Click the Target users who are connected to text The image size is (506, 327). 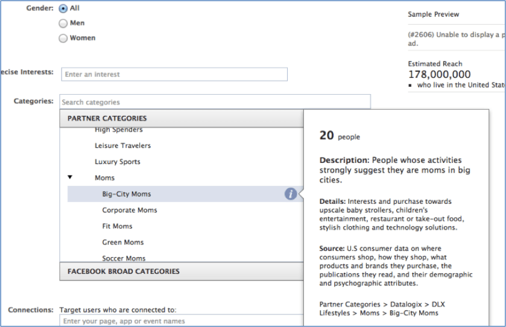[x=118, y=310]
